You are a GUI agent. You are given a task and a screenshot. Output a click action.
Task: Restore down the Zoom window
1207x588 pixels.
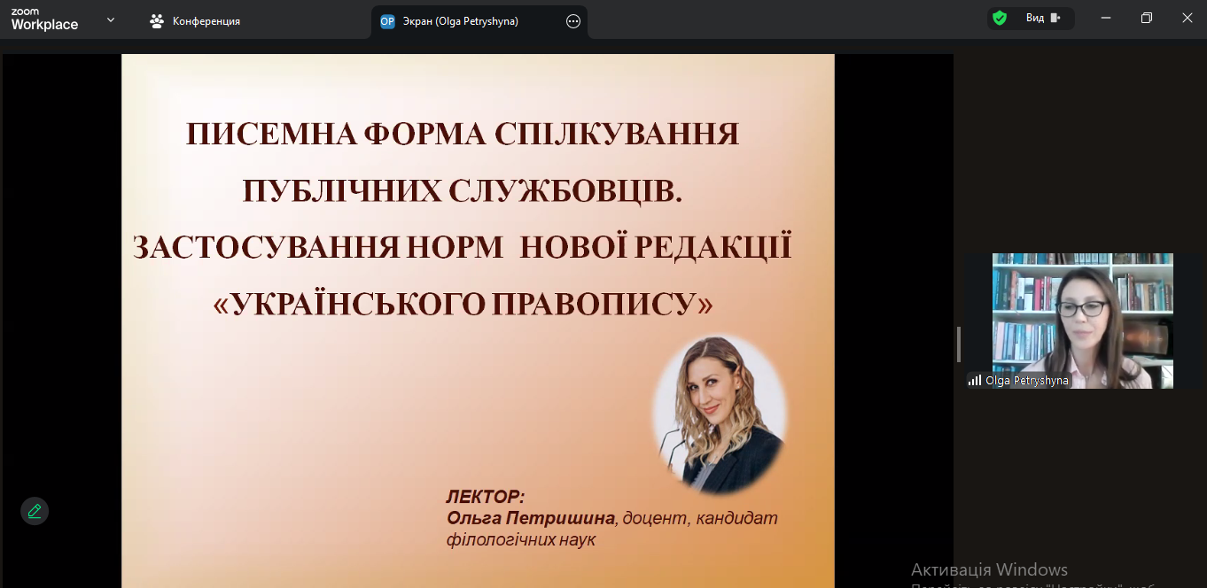click(1146, 18)
